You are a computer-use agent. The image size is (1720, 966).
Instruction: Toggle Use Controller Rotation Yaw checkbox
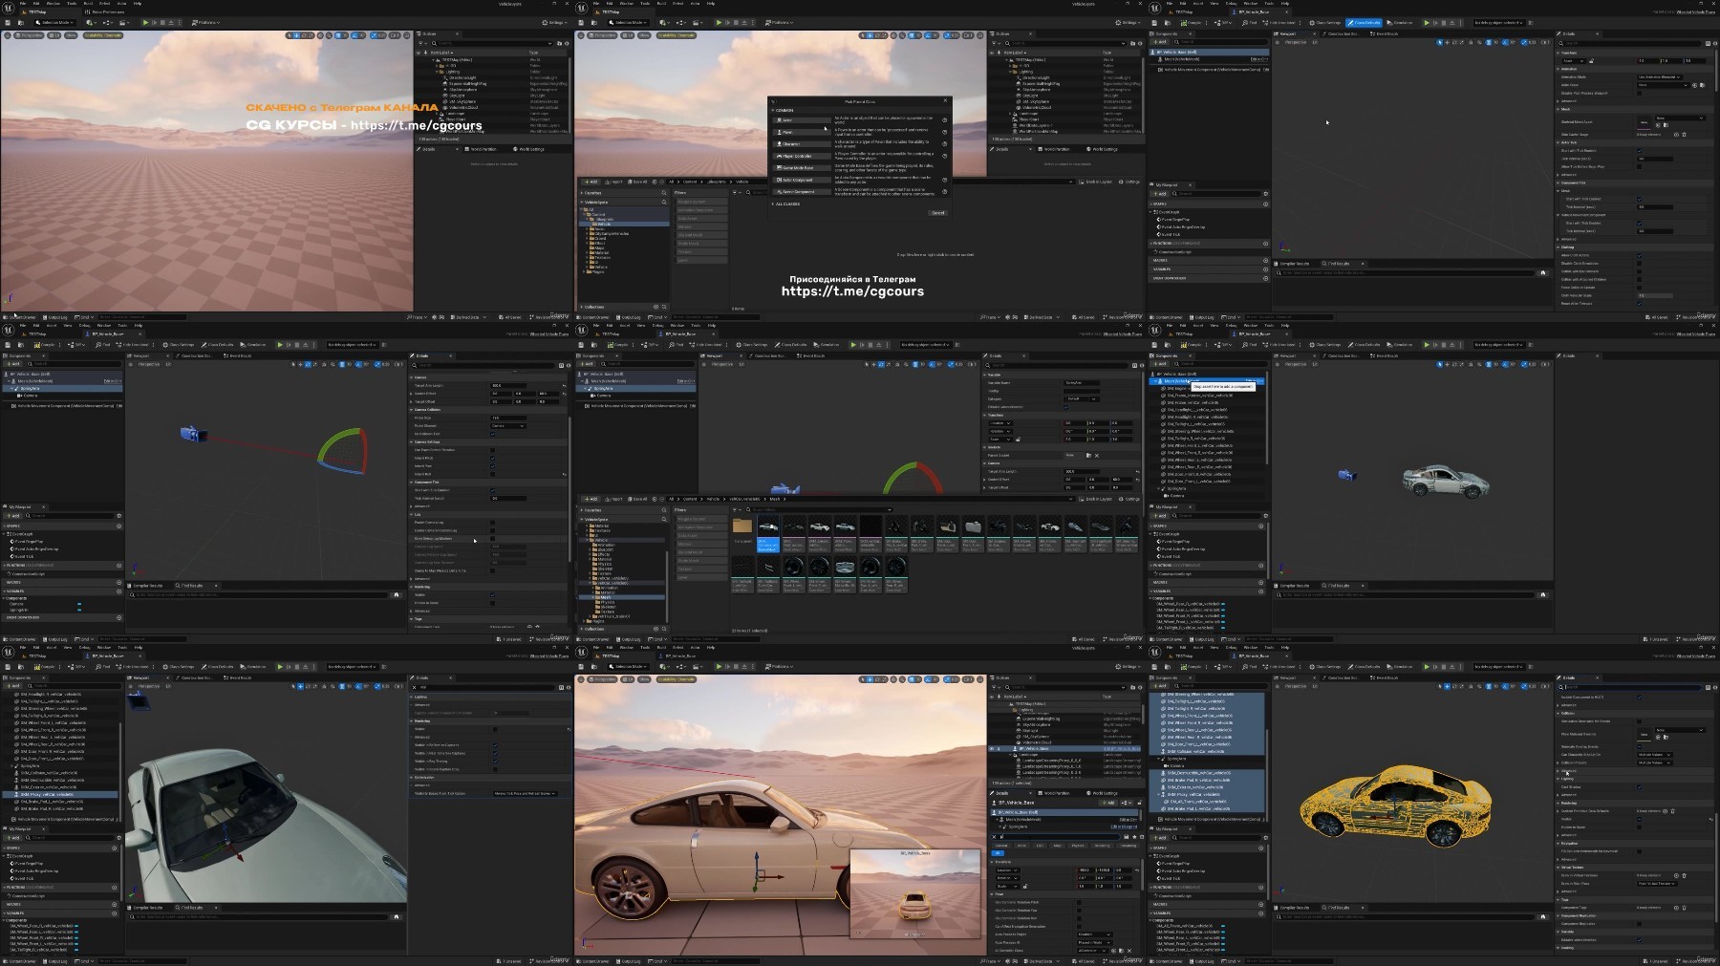point(1079,910)
